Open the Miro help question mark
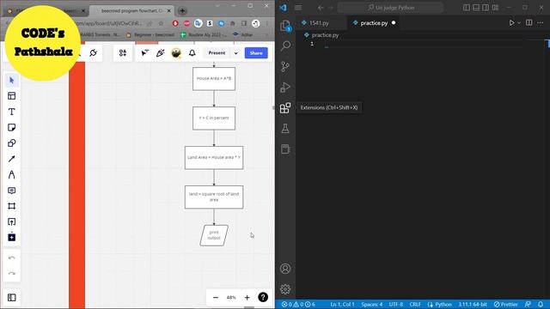 point(263,297)
